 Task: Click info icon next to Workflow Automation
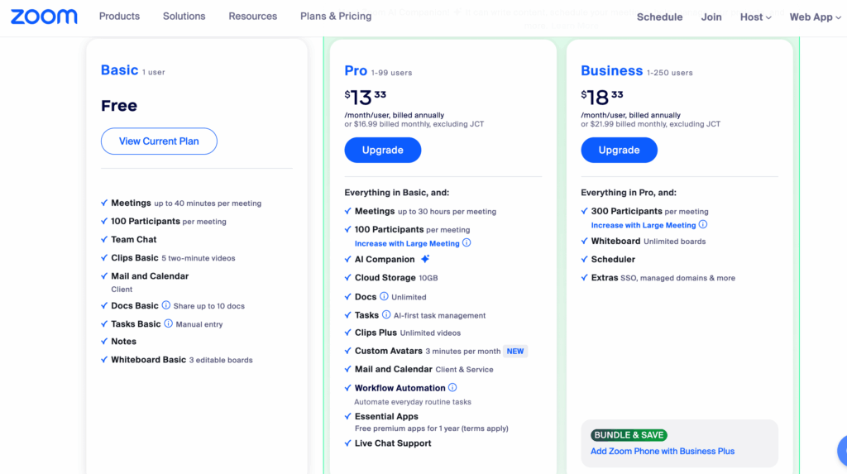(x=452, y=387)
